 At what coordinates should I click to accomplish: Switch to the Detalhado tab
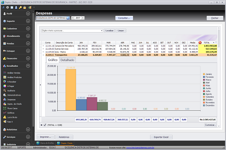67,60
